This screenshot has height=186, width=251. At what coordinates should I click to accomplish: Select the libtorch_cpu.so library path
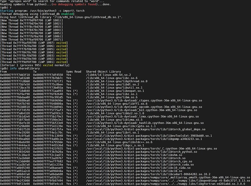[x=142, y=161]
